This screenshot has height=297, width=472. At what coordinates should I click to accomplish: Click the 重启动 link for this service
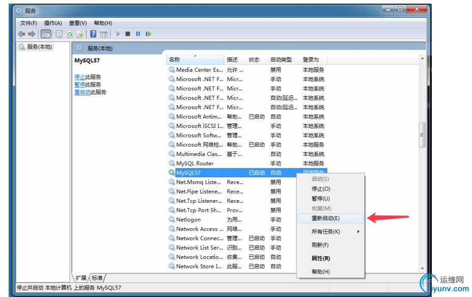[x=82, y=92]
